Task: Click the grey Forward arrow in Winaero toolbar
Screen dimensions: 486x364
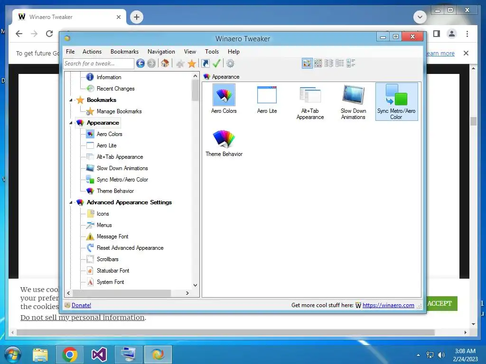Action: coord(151,64)
